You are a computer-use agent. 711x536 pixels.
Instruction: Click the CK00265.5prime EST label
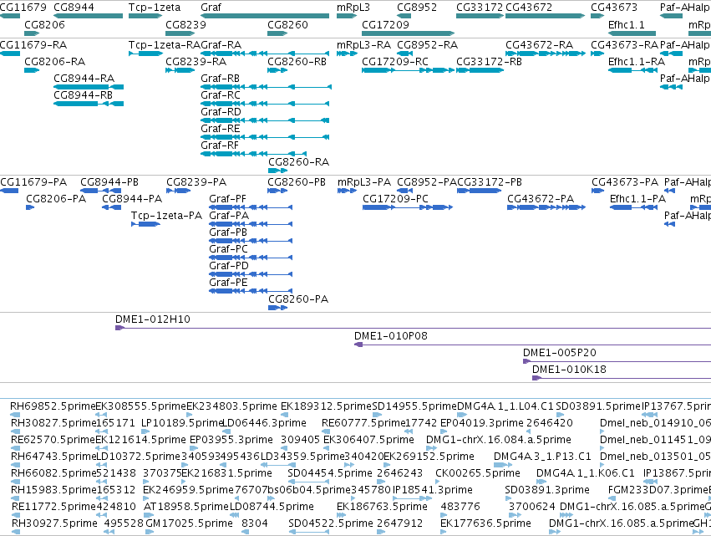pos(477,473)
